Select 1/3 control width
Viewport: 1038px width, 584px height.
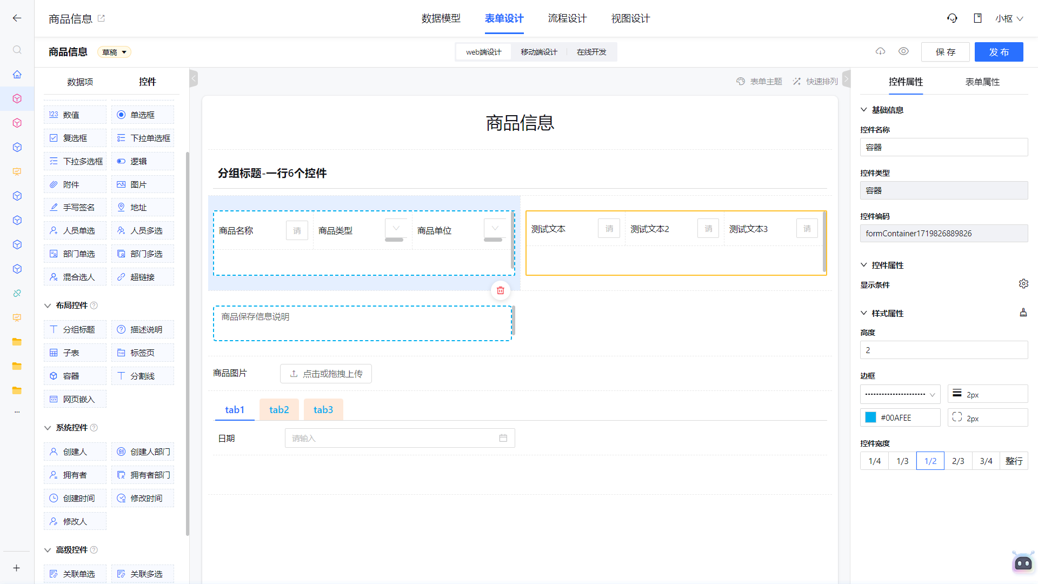click(x=902, y=461)
